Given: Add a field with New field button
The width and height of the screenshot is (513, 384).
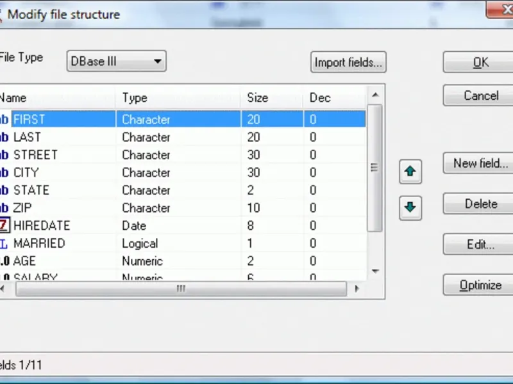Looking at the screenshot, I should coord(478,163).
